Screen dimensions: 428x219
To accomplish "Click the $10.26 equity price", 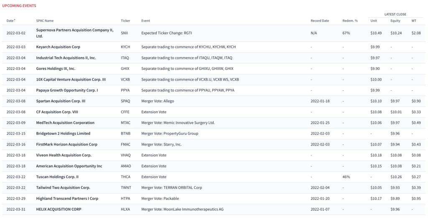I will [396, 177].
